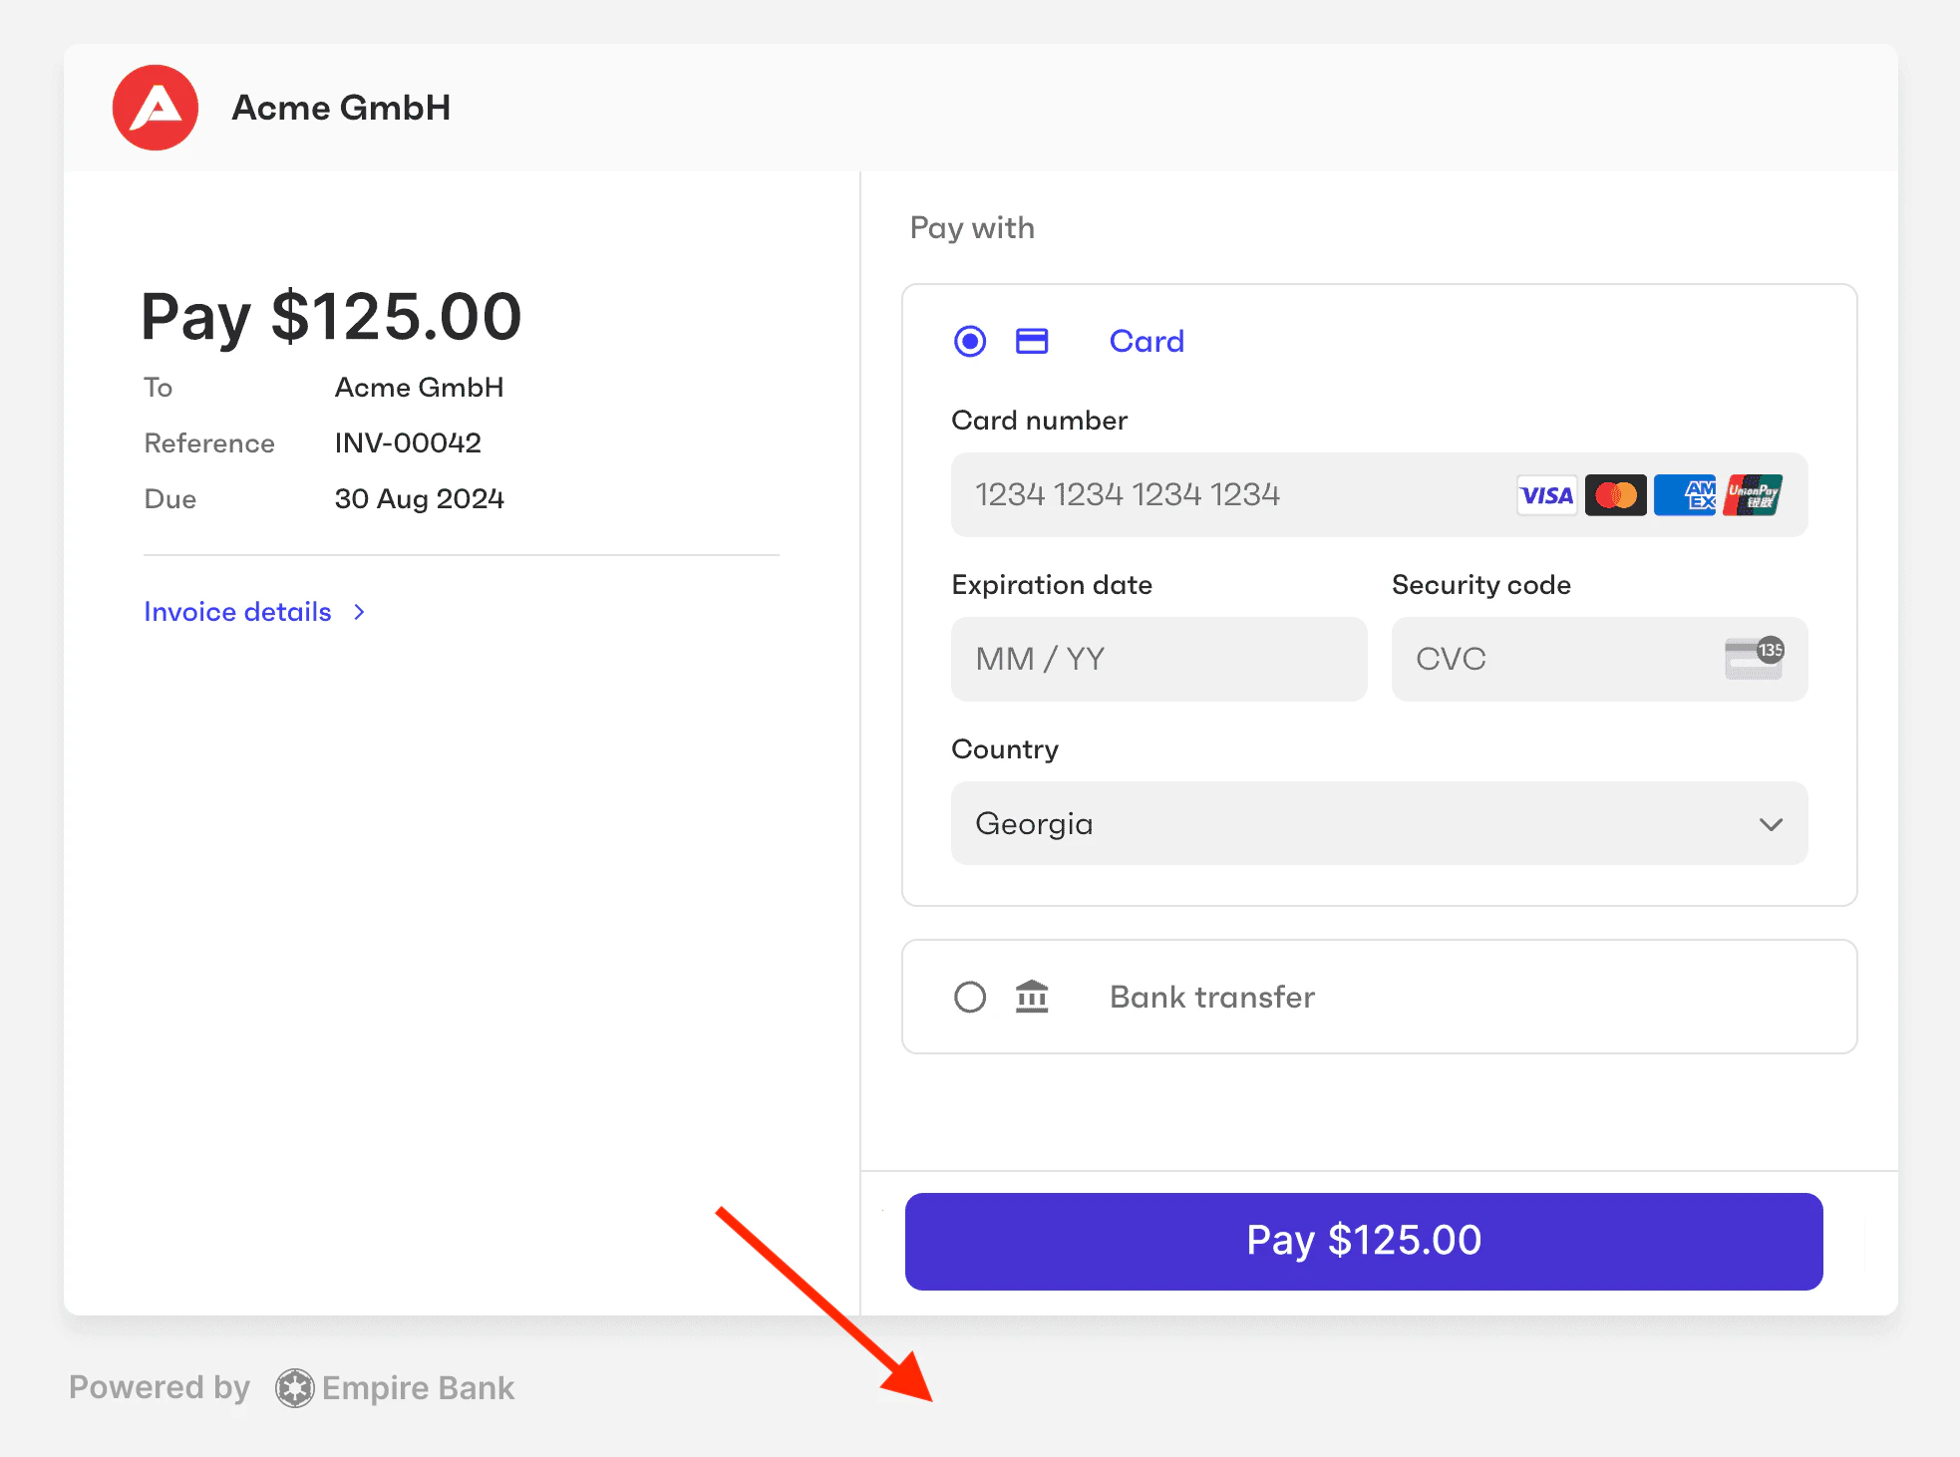Open the Pay with section heading
Screen dimensions: 1960x1457
971,227
